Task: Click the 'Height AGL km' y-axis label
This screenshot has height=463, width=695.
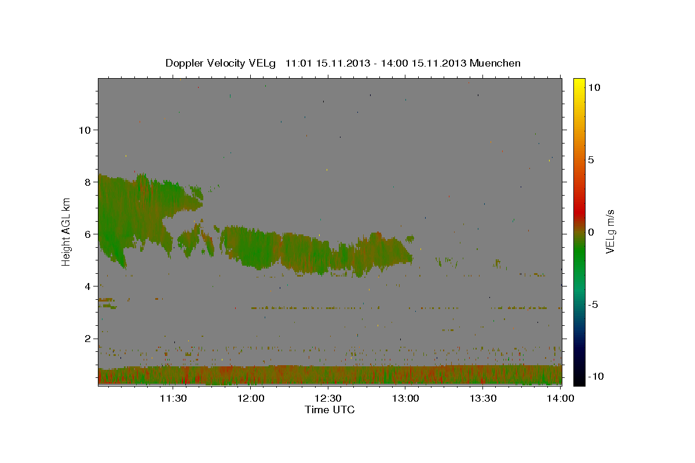Action: (67, 231)
